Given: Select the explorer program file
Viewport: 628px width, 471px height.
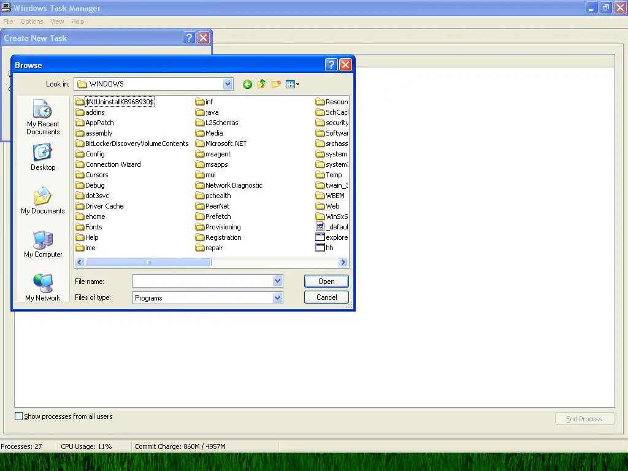Looking at the screenshot, I should click(332, 237).
